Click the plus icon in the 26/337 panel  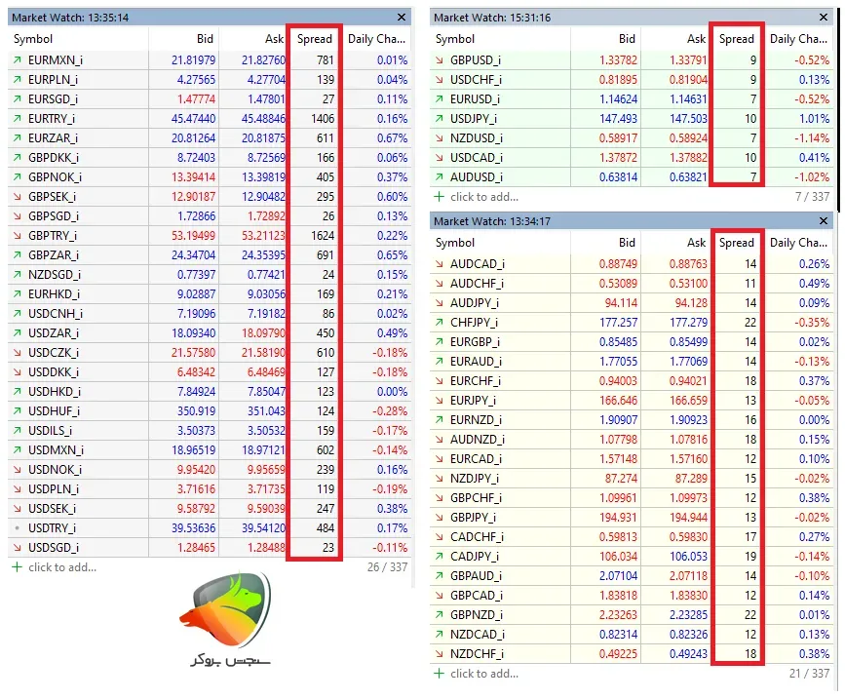(x=18, y=567)
